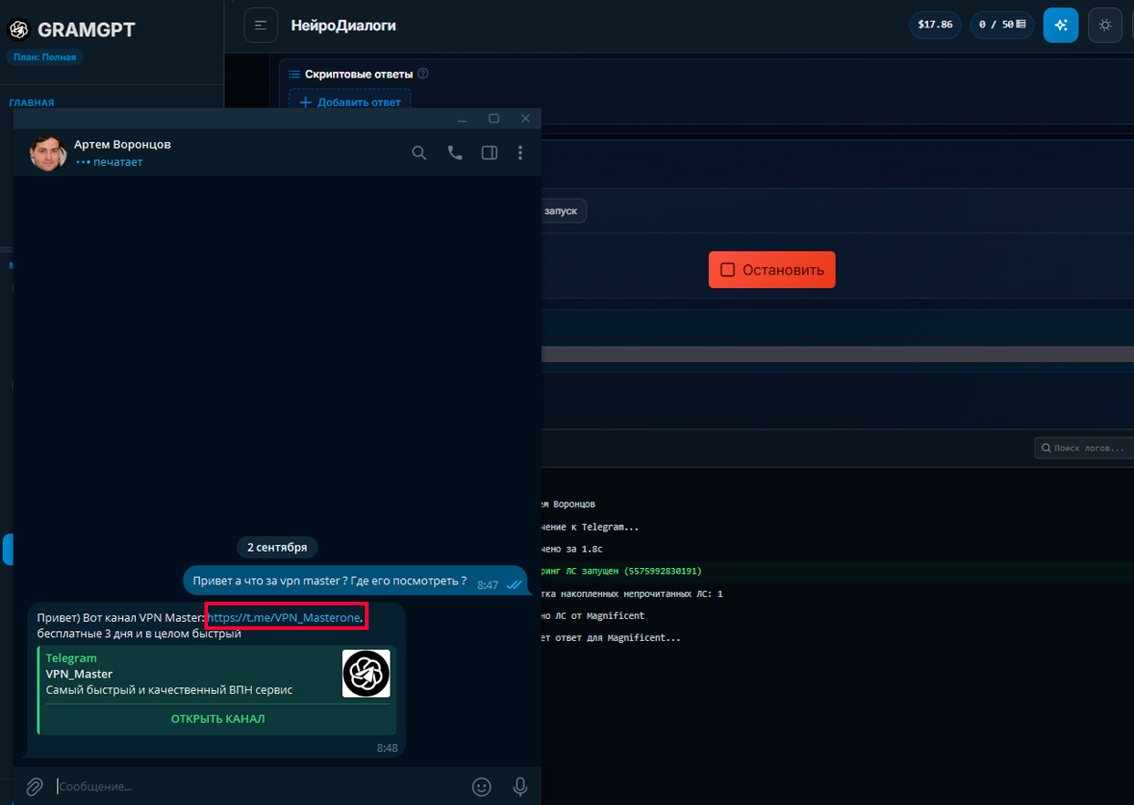Collapse the sidebar with the menu toggle button
This screenshot has height=805, width=1134.
pyautogui.click(x=261, y=26)
